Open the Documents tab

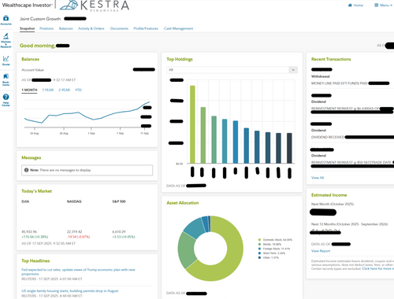tap(119, 28)
